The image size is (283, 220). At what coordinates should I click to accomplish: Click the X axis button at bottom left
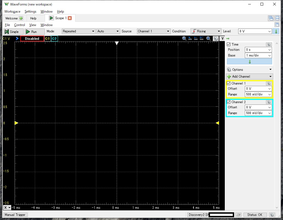(x=5, y=208)
